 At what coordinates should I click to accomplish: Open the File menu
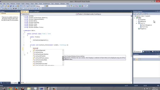pyautogui.click(x=1, y=3)
